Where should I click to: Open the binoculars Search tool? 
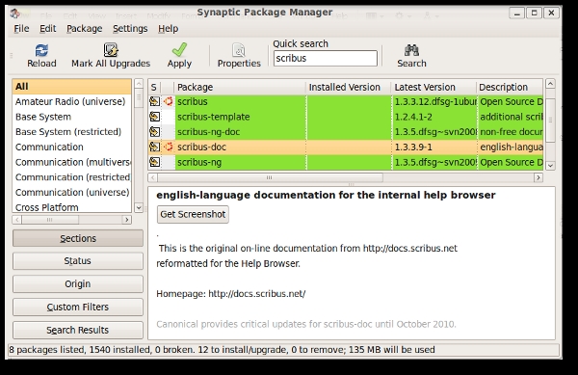(411, 56)
